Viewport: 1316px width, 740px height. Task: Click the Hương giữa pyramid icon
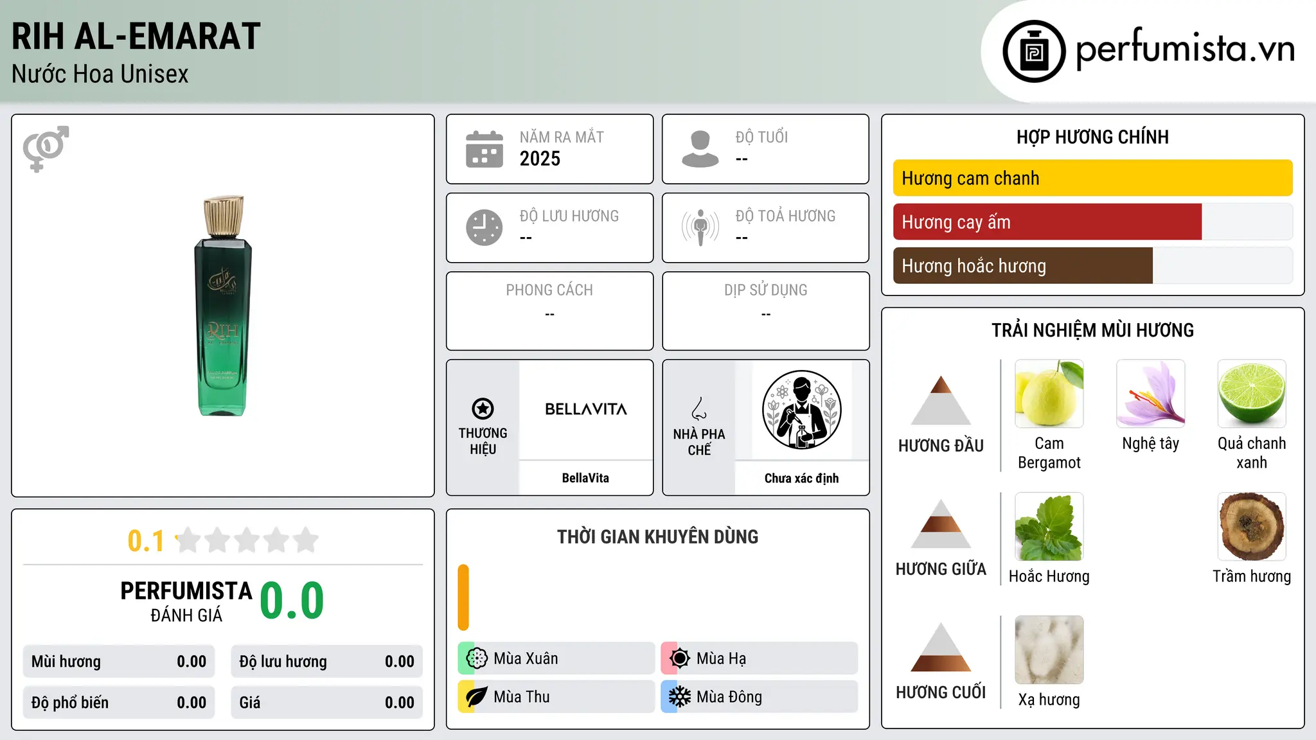point(941,524)
